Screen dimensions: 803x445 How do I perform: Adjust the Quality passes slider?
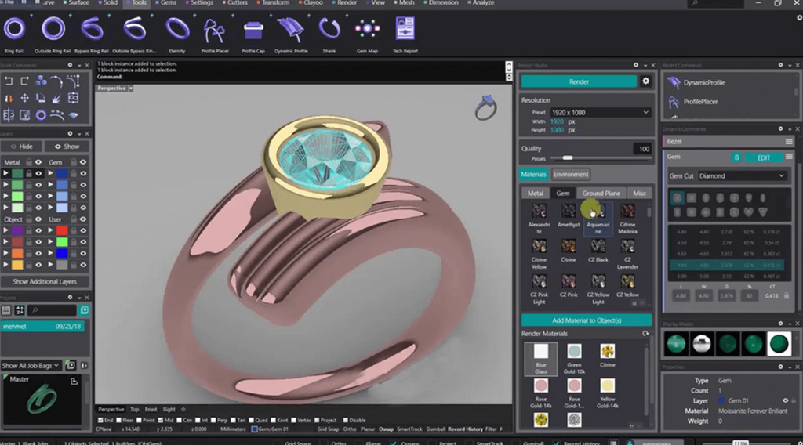tap(568, 158)
